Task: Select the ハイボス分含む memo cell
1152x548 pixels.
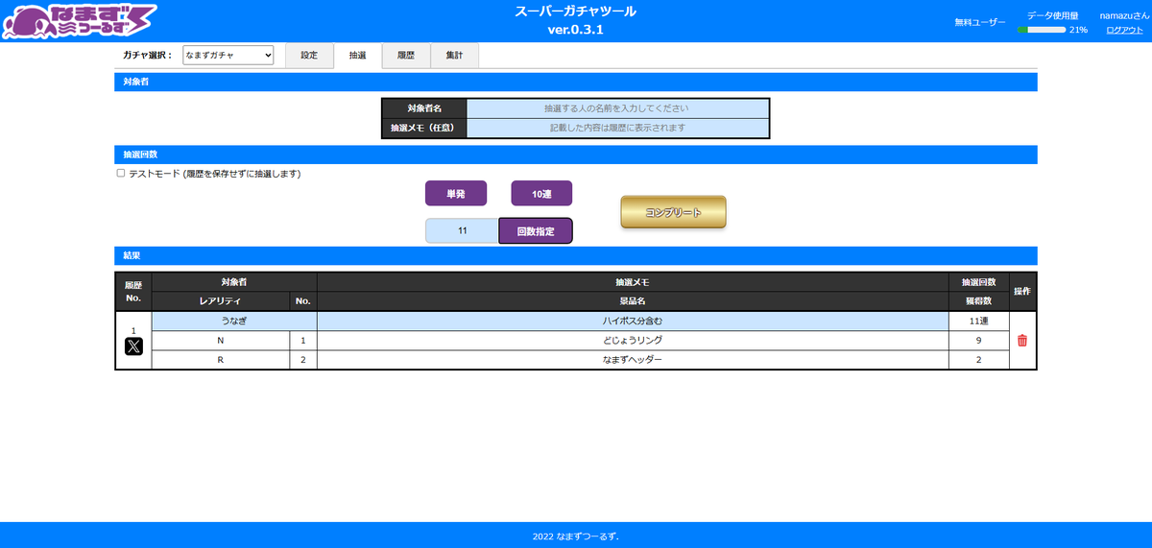Action: pos(633,321)
